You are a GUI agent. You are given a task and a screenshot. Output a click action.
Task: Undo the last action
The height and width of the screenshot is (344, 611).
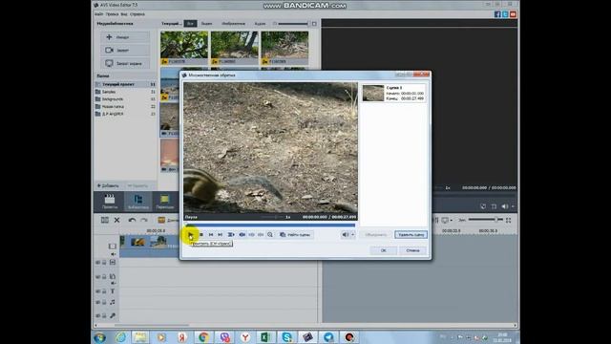[132, 220]
